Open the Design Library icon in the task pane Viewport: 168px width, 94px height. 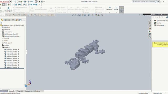(150, 23)
